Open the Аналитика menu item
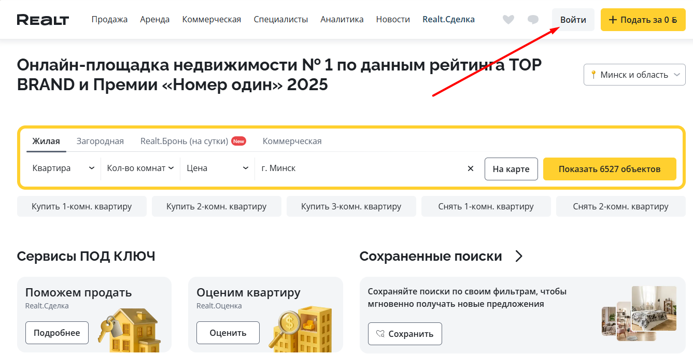The image size is (693, 354). pyautogui.click(x=342, y=20)
